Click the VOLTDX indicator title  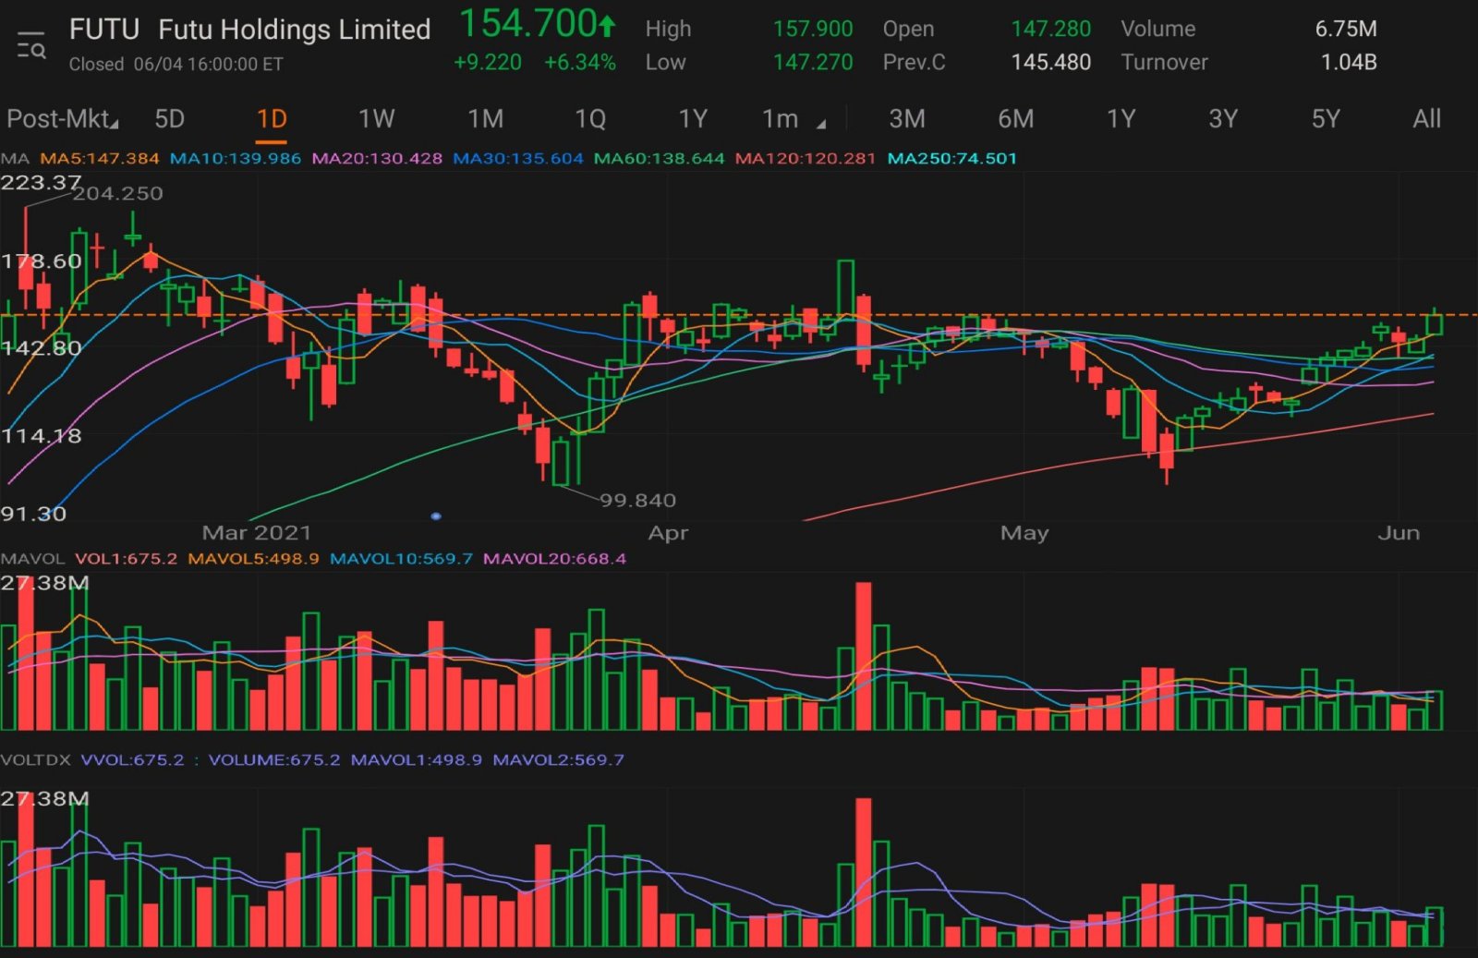(x=35, y=760)
